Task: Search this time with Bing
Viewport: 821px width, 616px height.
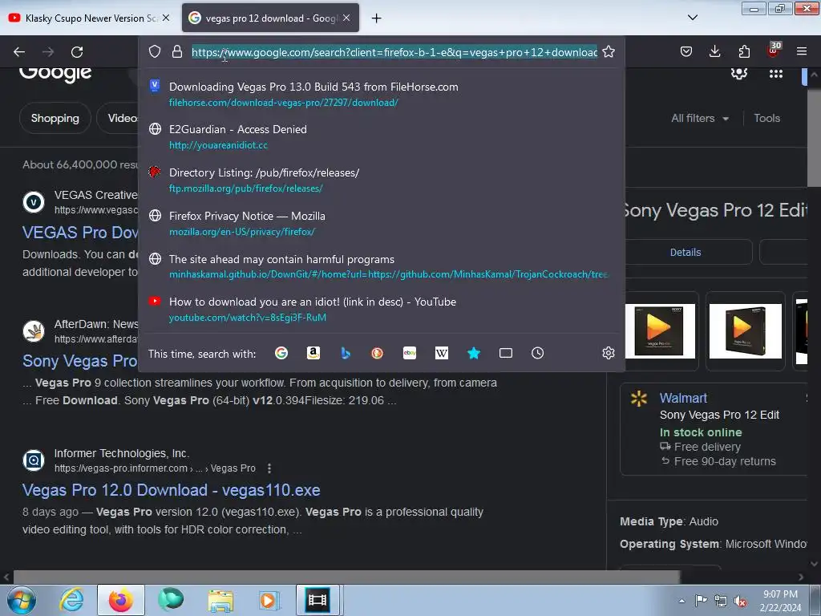Action: pos(345,353)
